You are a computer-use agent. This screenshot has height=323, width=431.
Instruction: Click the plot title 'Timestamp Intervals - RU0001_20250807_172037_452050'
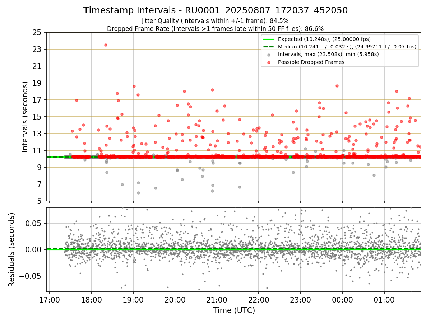click(x=215, y=10)
